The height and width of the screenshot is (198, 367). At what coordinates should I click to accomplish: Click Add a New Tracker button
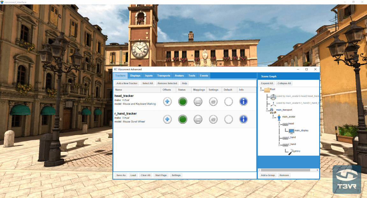(127, 83)
